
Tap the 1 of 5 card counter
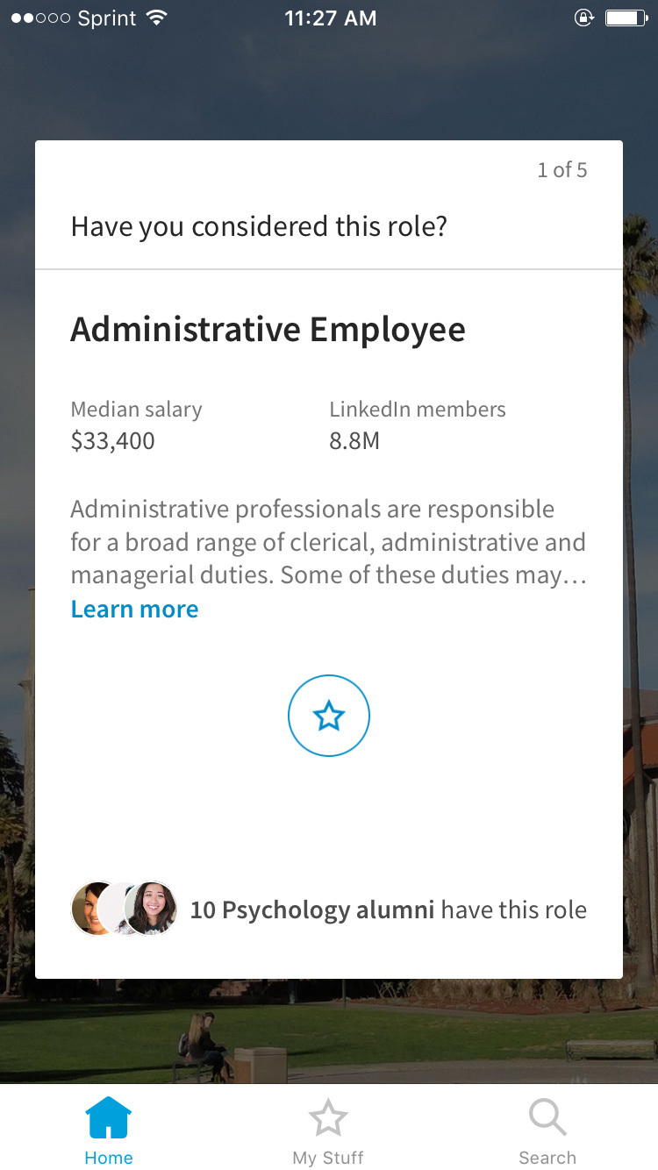(x=562, y=170)
